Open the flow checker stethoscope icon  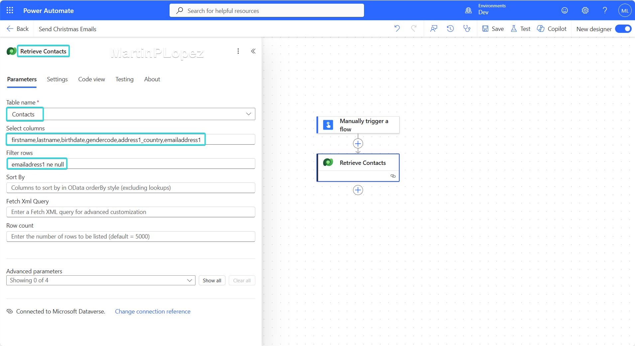(467, 29)
